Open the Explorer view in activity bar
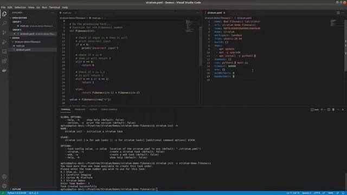The image size is (347, 195). click(4, 14)
